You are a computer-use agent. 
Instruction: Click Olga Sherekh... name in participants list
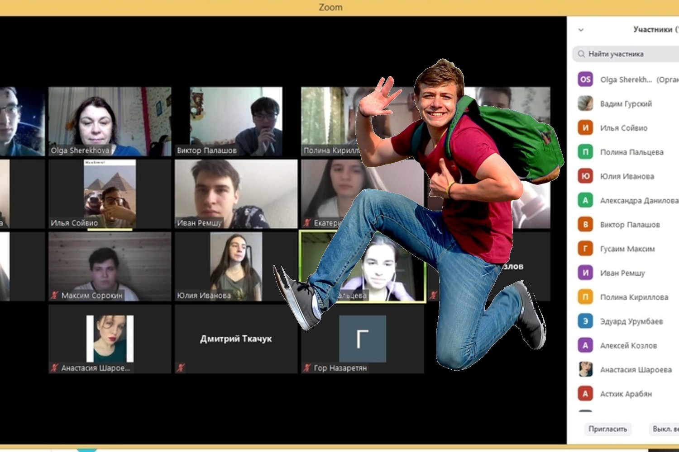pos(626,80)
